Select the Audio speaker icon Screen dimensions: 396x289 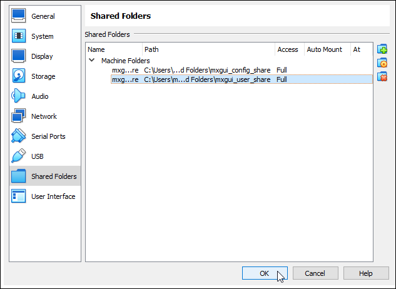pos(19,96)
